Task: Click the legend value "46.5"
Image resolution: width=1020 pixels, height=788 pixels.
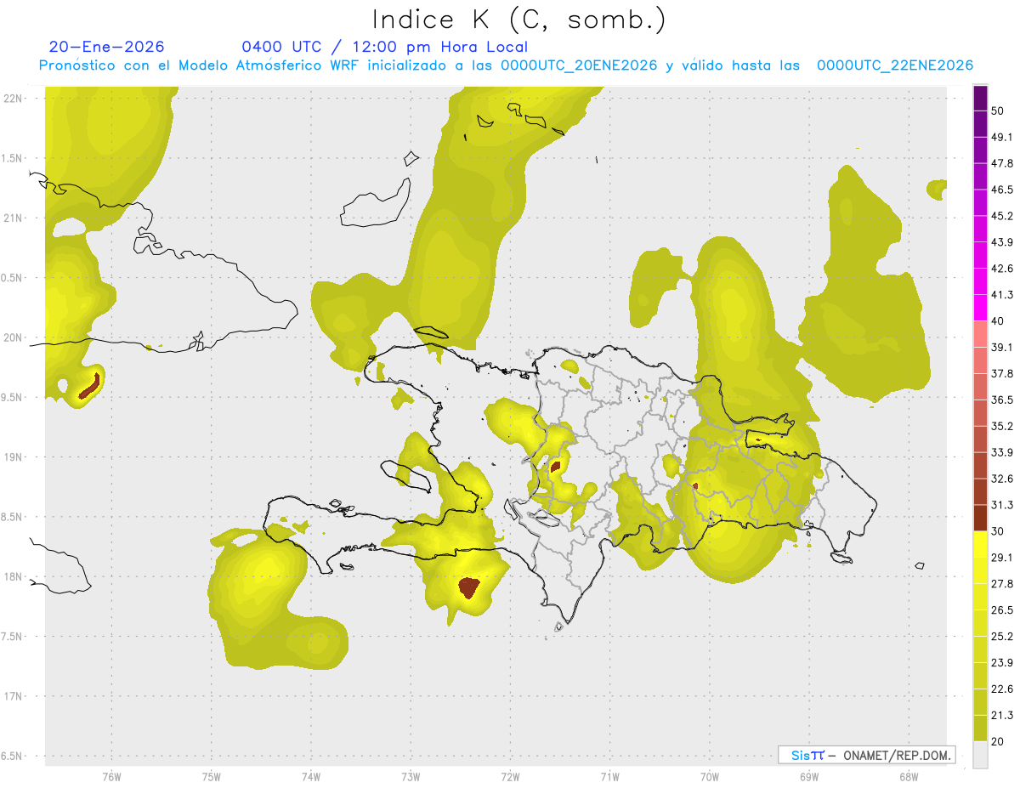Action: click(x=1002, y=190)
